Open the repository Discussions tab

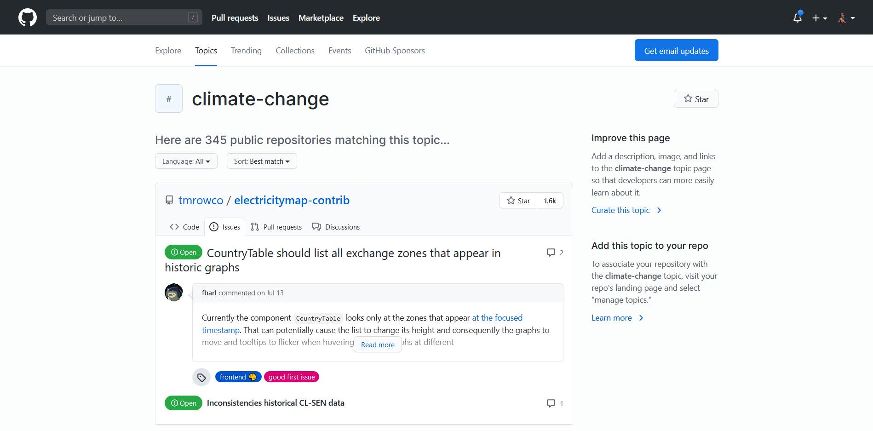click(336, 227)
